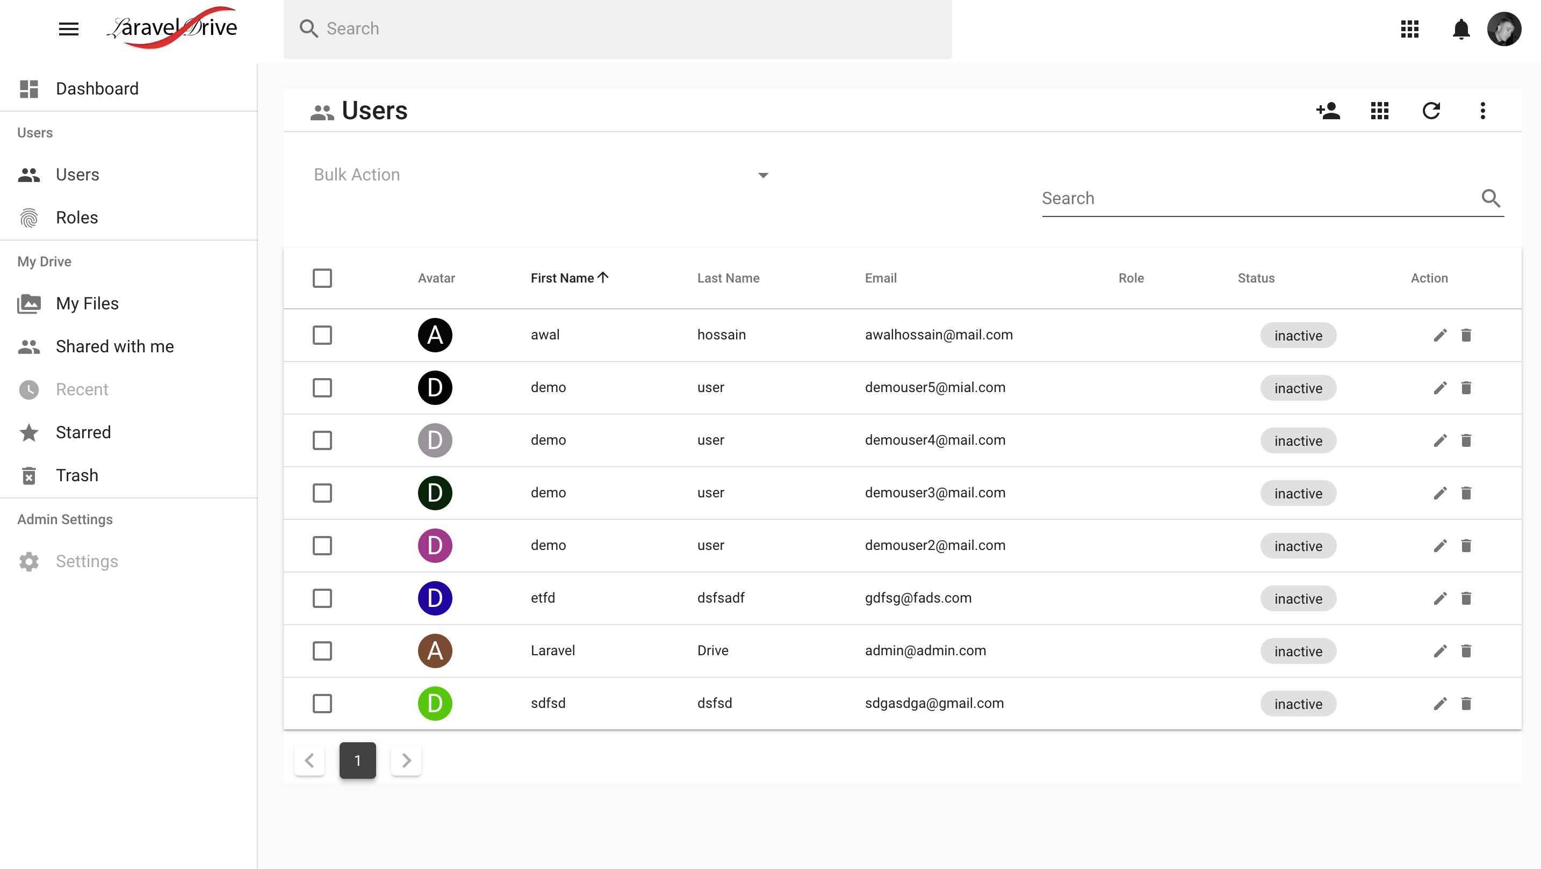Edit user sdgasdga@gmail.com
The image size is (1541, 869).
pyautogui.click(x=1440, y=704)
